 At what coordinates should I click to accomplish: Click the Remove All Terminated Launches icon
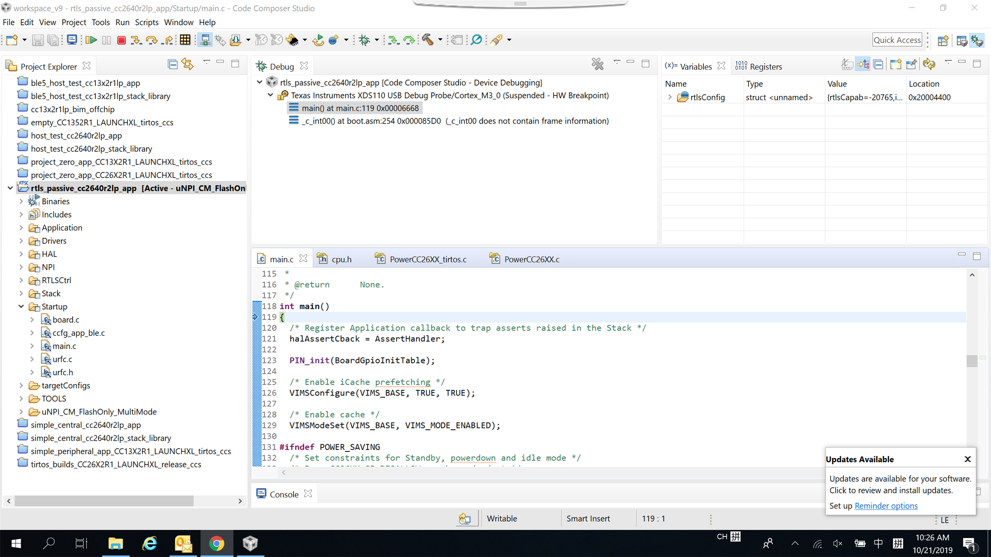(x=597, y=64)
